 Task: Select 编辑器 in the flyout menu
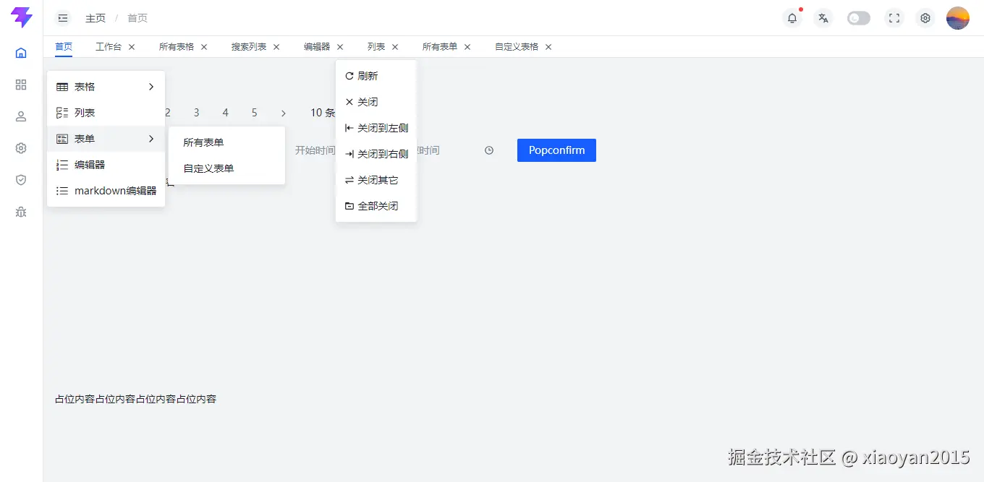pyautogui.click(x=106, y=165)
